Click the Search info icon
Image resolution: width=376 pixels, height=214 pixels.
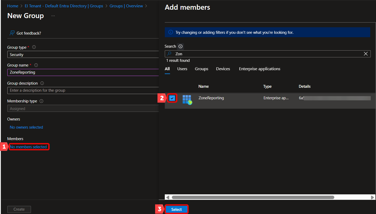pos(180,46)
